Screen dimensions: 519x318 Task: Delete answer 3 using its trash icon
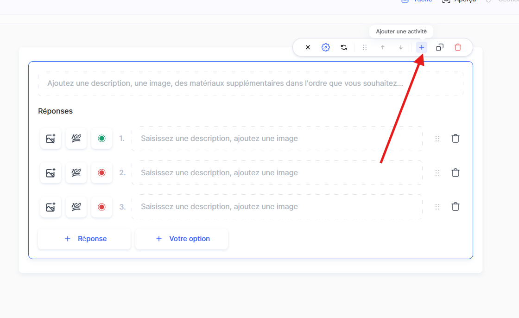[x=456, y=207]
